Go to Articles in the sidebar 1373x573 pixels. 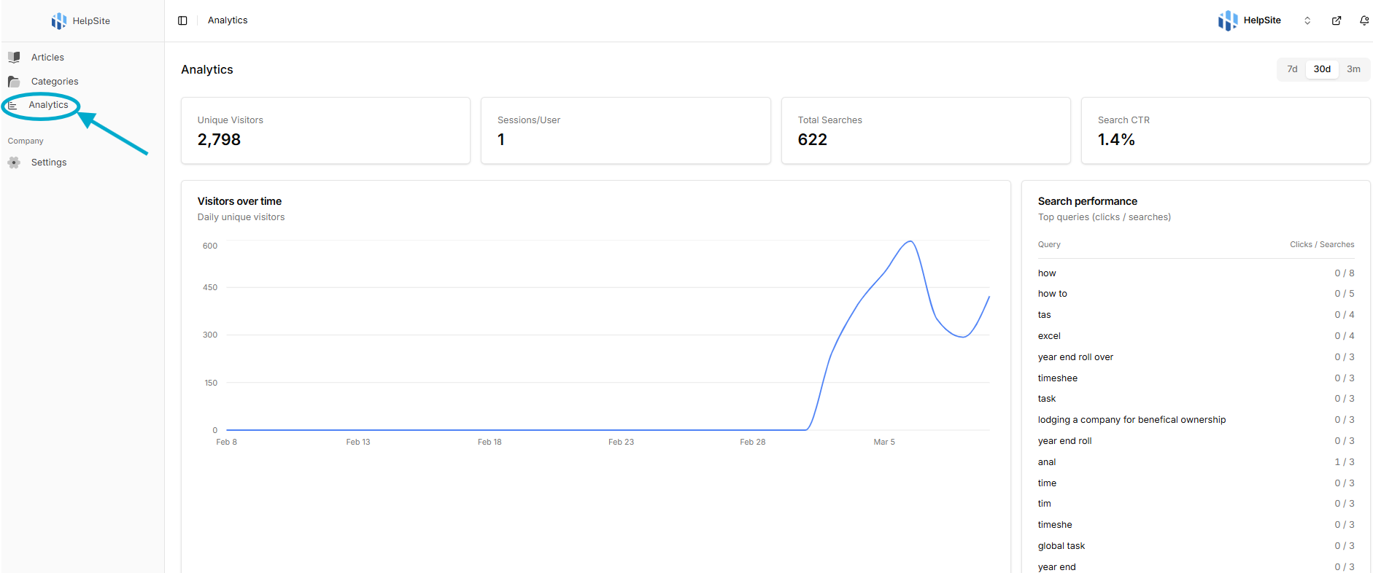(47, 58)
